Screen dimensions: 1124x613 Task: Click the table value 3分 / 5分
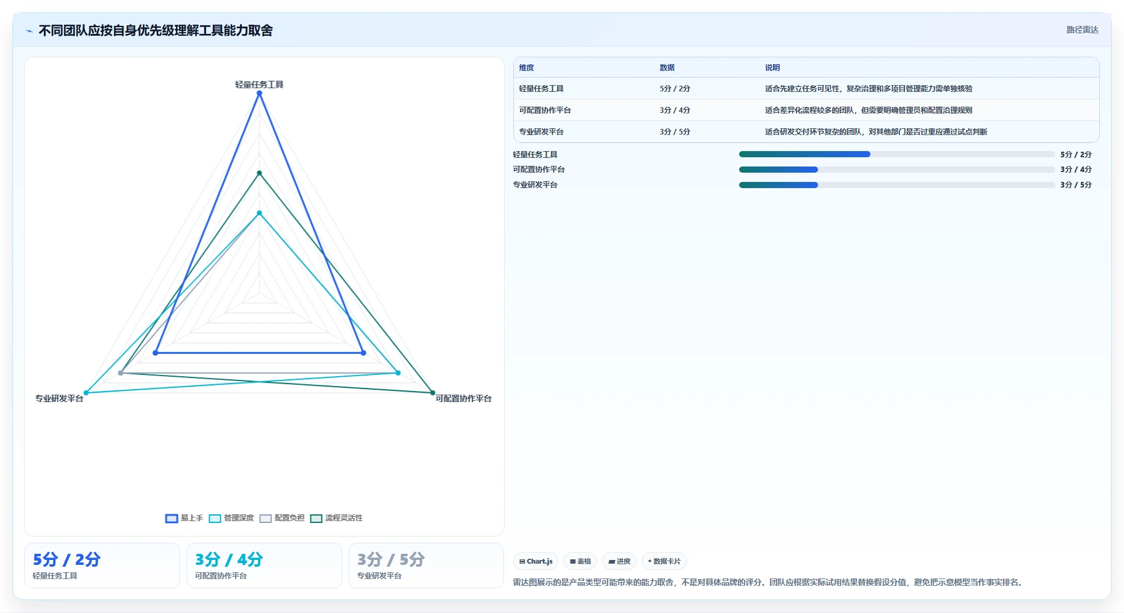pos(675,132)
